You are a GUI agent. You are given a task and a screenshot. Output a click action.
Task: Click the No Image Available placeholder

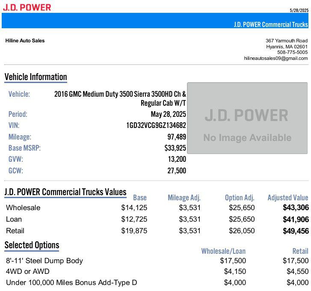(247, 118)
